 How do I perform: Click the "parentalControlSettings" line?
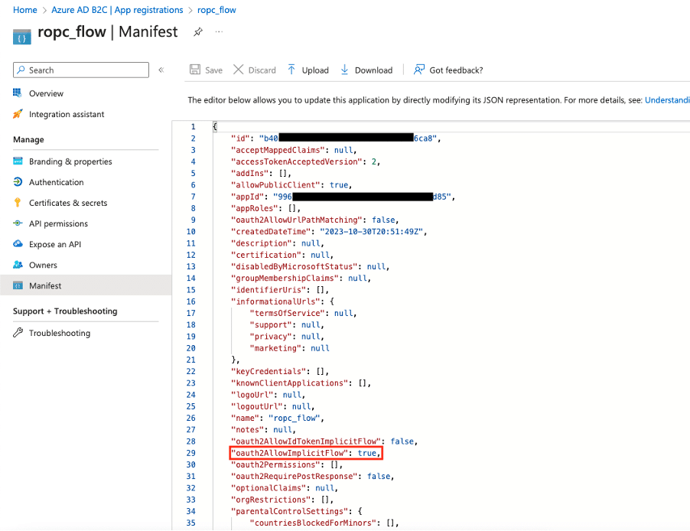297,511
